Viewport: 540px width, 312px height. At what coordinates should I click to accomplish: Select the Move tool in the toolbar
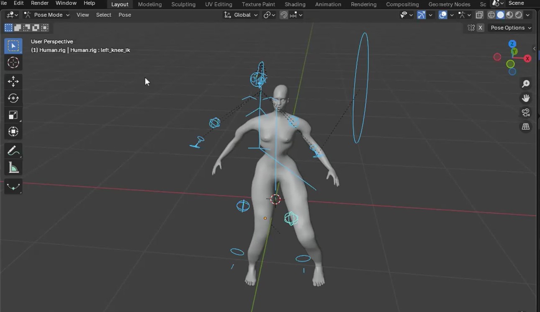(x=13, y=81)
